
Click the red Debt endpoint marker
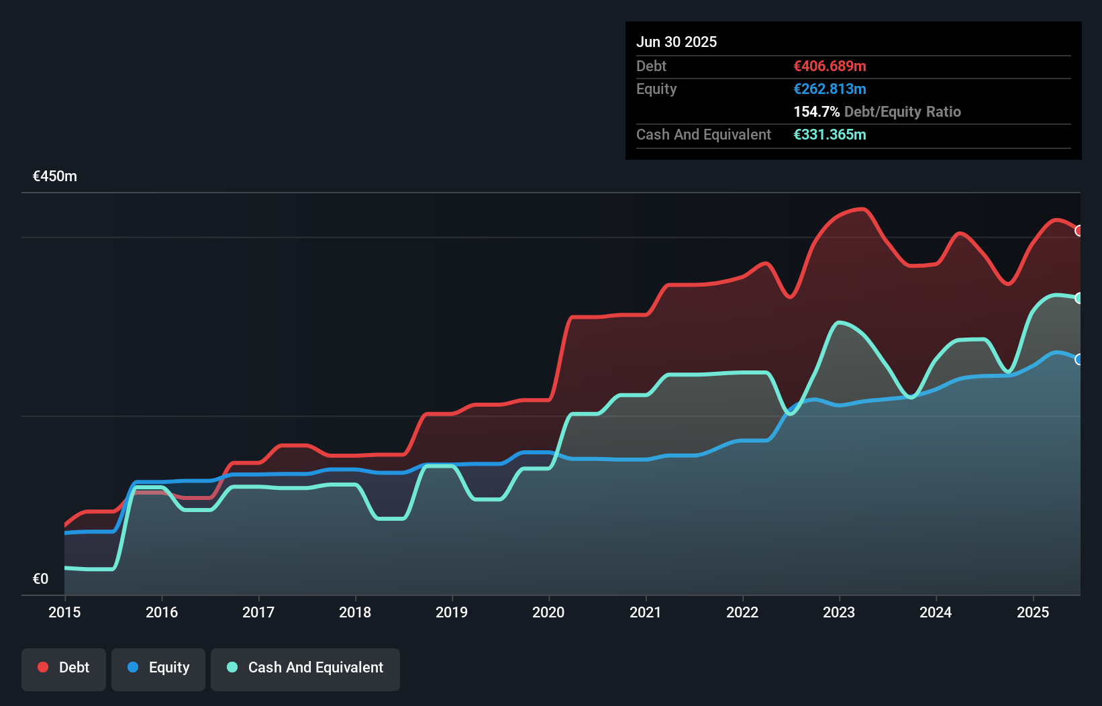pos(1079,231)
